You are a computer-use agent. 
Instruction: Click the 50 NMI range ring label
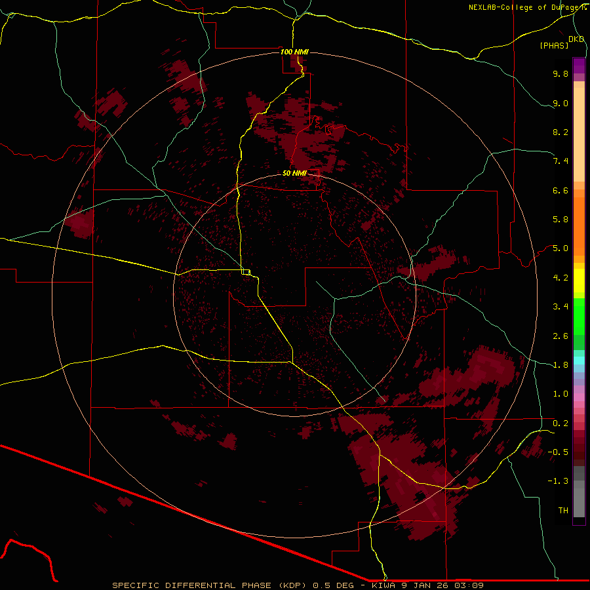pyautogui.click(x=294, y=173)
